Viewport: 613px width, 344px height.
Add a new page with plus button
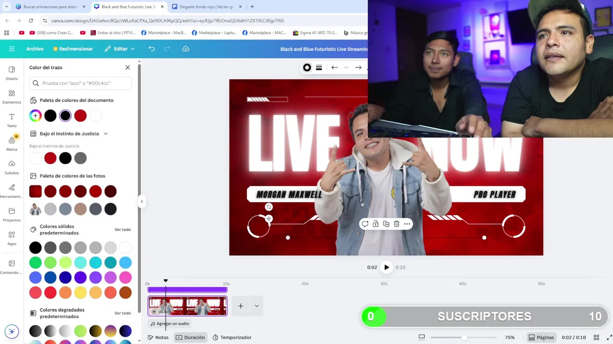pyautogui.click(x=240, y=306)
